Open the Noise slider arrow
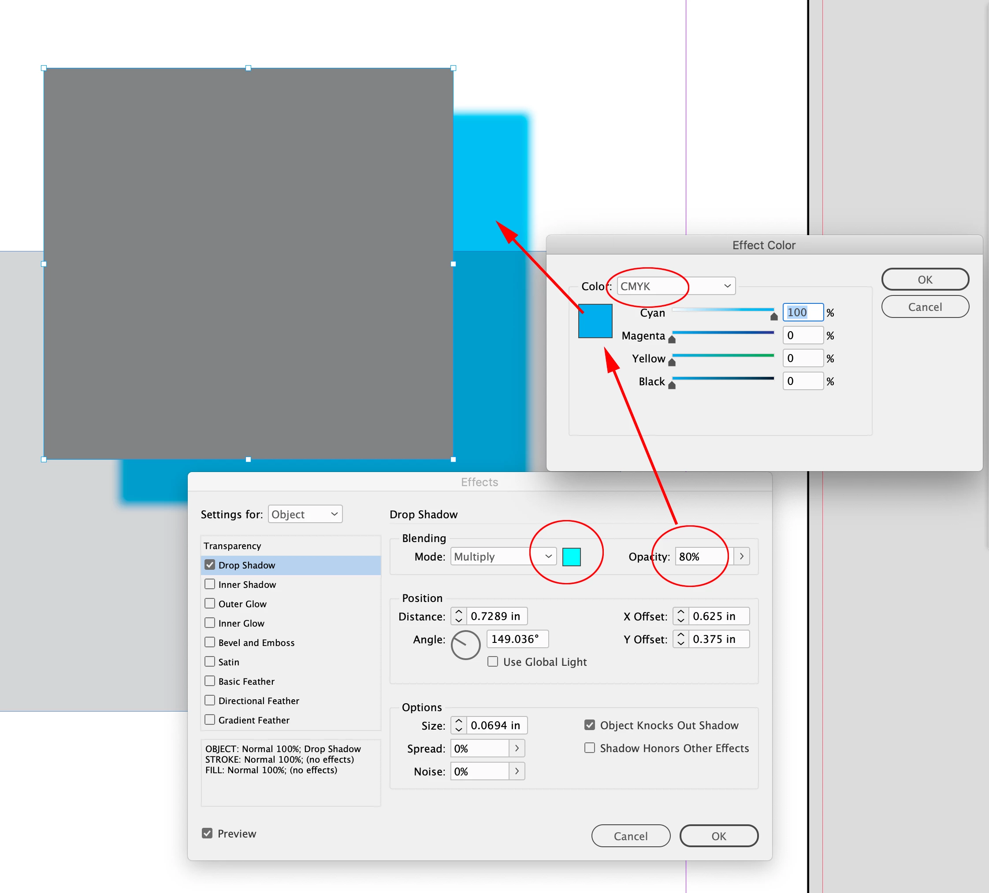 (x=517, y=771)
